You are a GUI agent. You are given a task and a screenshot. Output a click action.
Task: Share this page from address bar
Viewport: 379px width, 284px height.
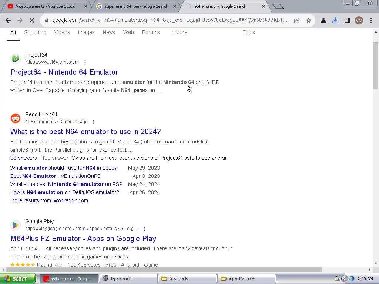[x=297, y=21]
